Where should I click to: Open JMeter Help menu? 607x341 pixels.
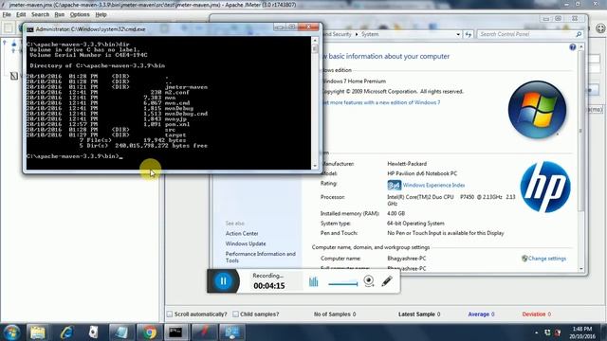[x=101, y=15]
